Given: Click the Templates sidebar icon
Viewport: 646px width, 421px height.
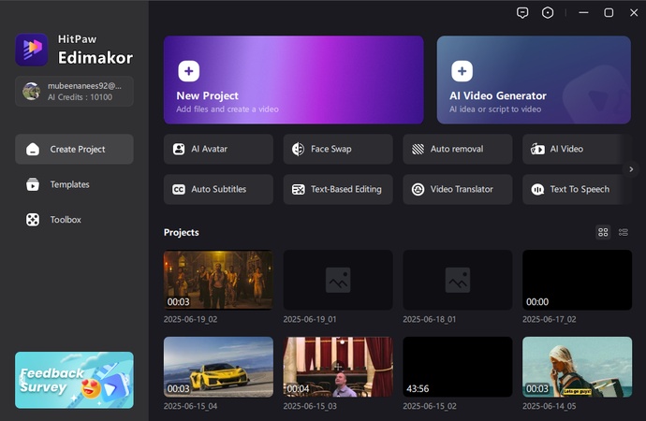Looking at the screenshot, I should (x=33, y=184).
